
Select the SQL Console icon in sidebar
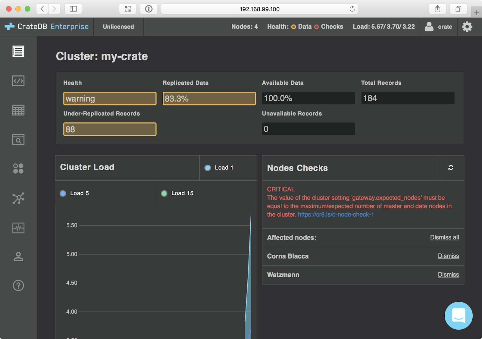pos(18,81)
